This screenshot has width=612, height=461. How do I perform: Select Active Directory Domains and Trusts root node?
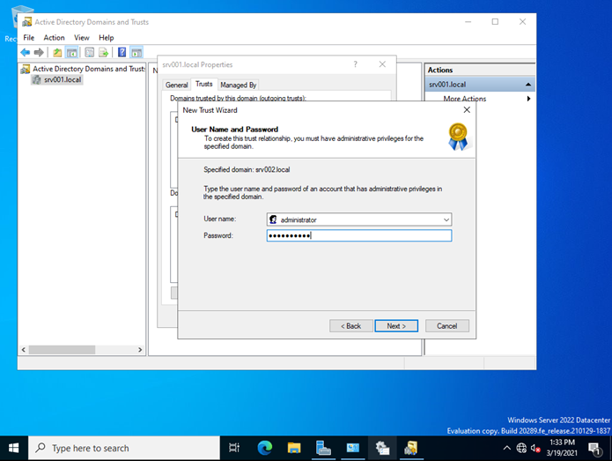click(x=89, y=69)
